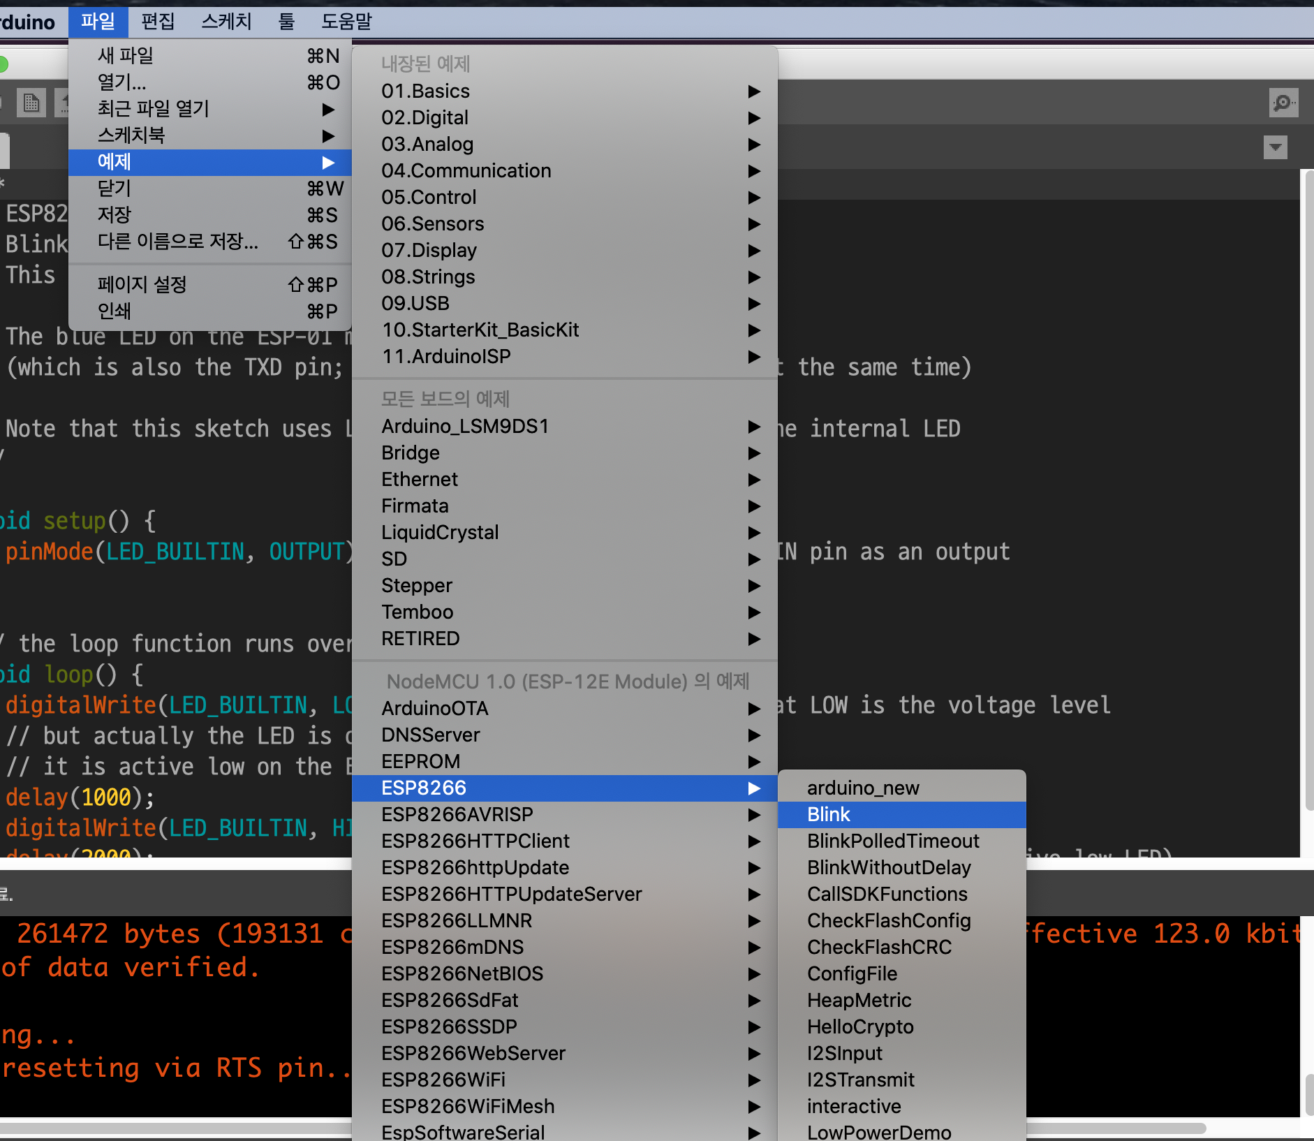Expand 최근 파일 열기 submenu

pyautogui.click(x=209, y=109)
